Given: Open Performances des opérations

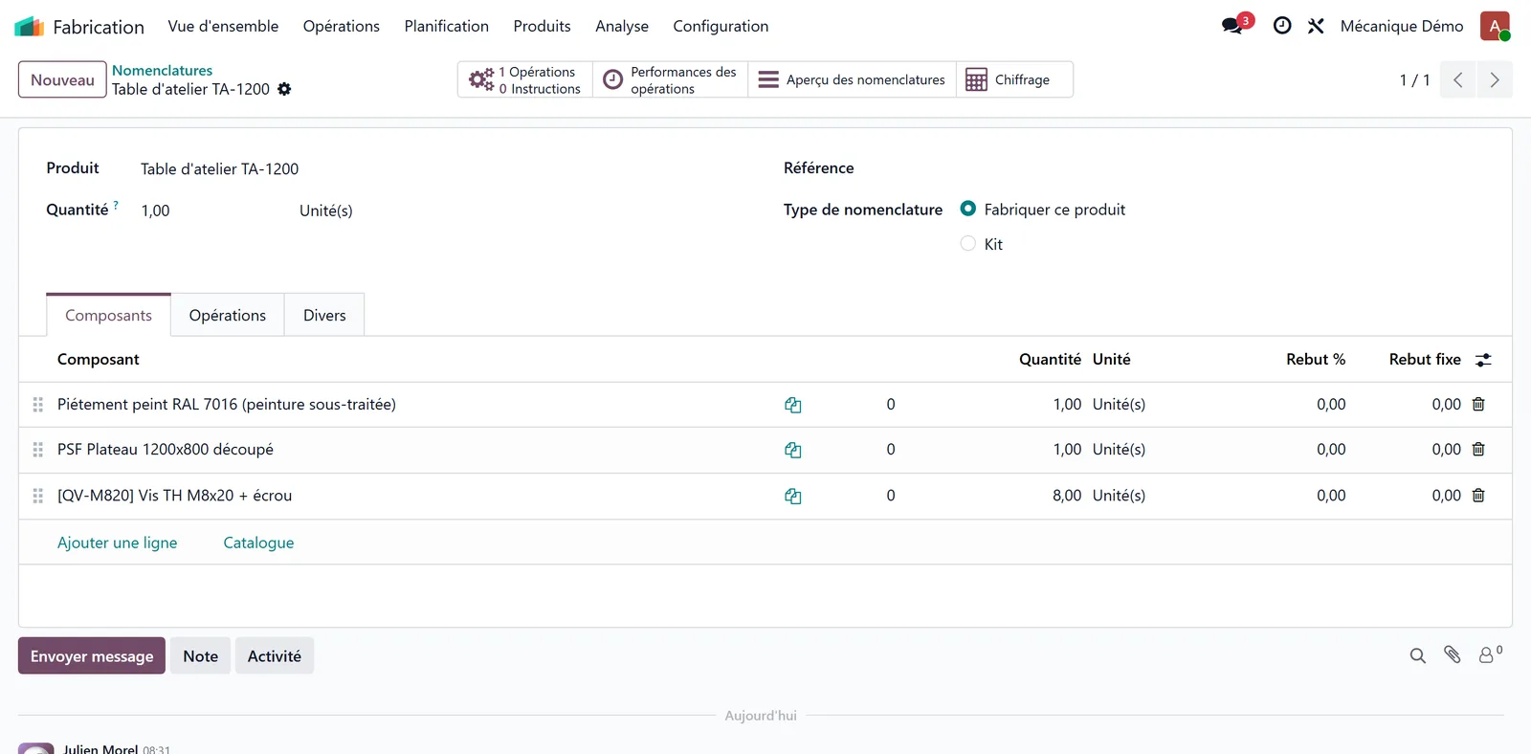Looking at the screenshot, I should tap(670, 80).
